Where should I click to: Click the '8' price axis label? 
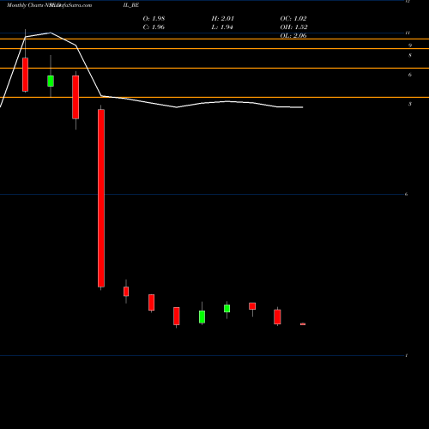(410, 55)
